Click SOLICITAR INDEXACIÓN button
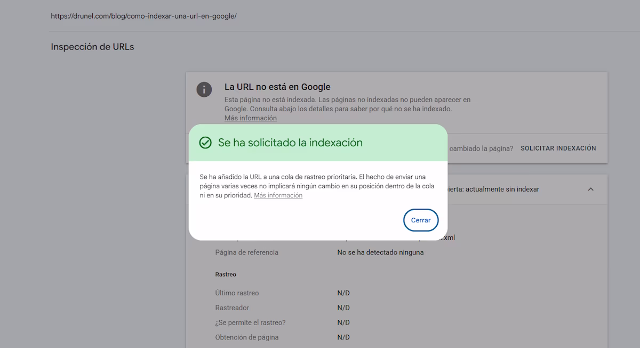Image resolution: width=640 pixels, height=348 pixels. coord(558,148)
